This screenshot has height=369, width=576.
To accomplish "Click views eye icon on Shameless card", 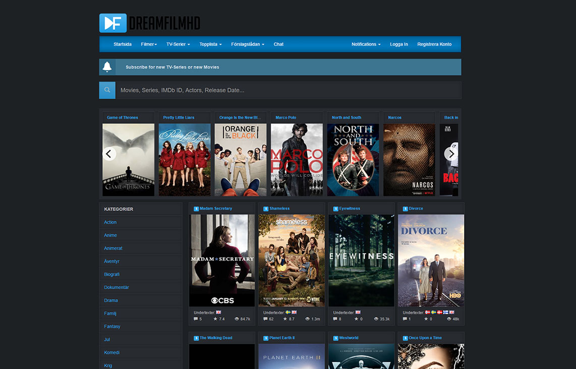I will pos(308,319).
